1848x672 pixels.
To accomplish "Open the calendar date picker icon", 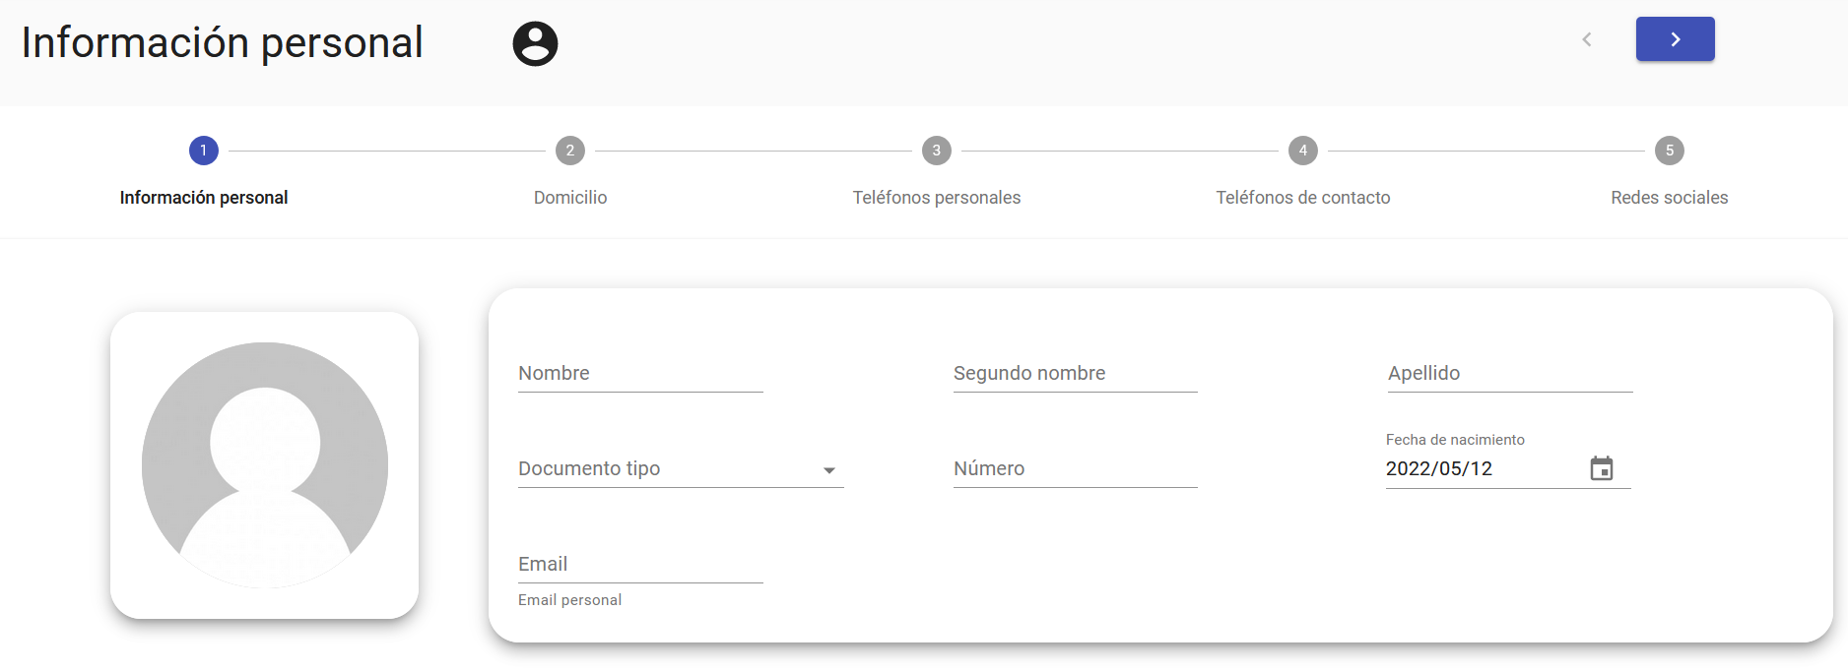I will tap(1601, 468).
